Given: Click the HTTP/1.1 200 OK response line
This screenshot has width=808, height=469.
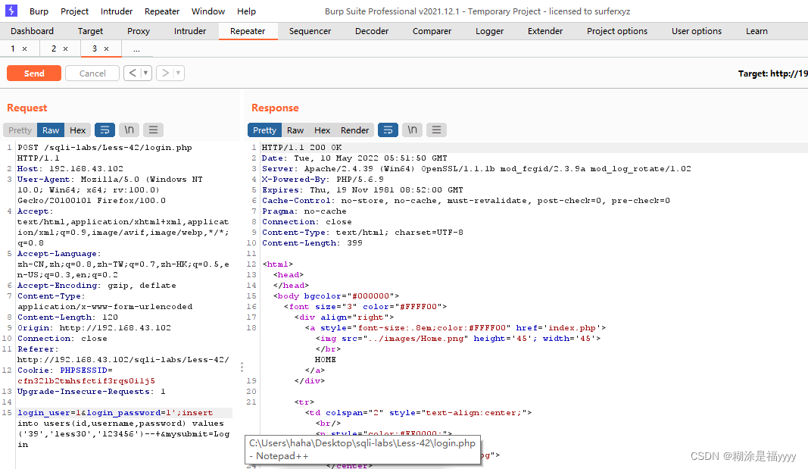Looking at the screenshot, I should click(x=301, y=148).
